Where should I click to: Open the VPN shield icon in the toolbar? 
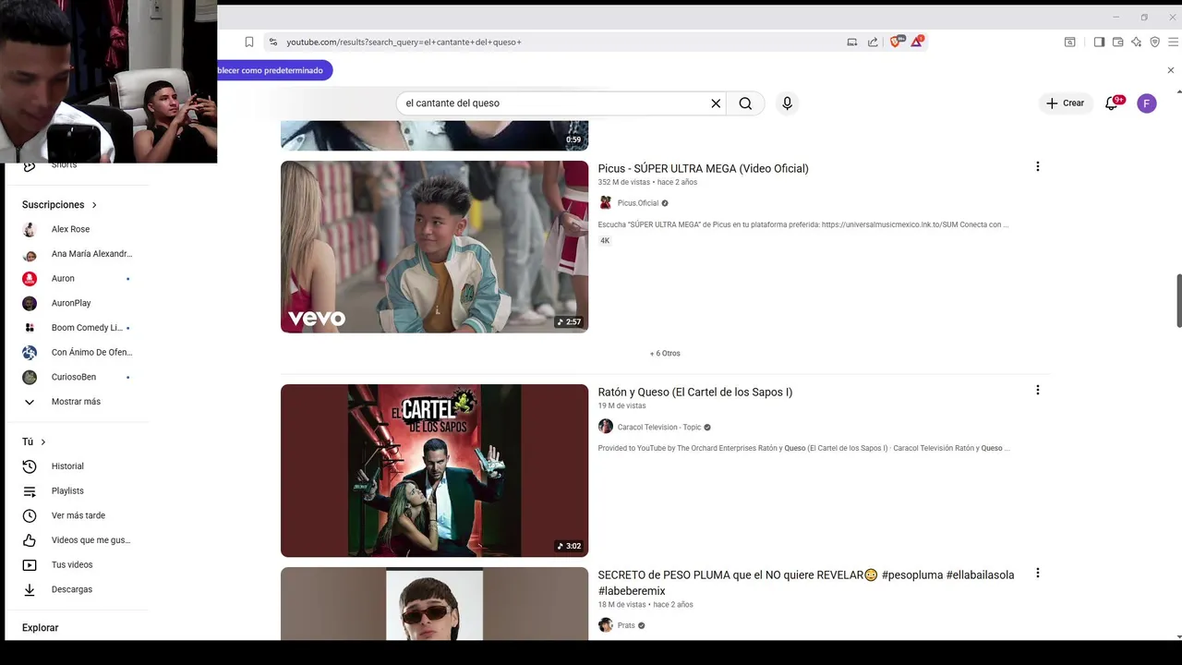click(x=1154, y=42)
